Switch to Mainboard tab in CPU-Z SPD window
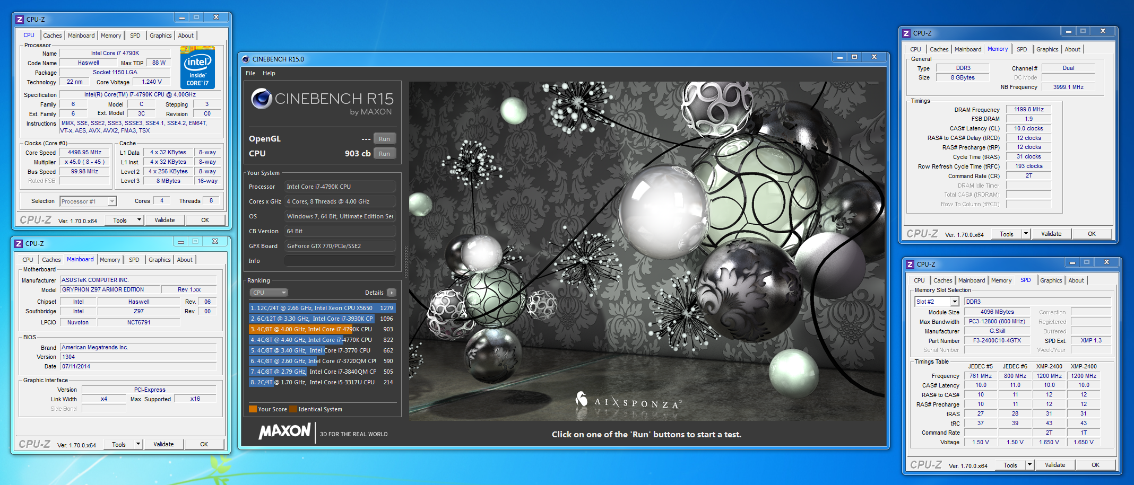Image resolution: width=1134 pixels, height=485 pixels. [972, 280]
